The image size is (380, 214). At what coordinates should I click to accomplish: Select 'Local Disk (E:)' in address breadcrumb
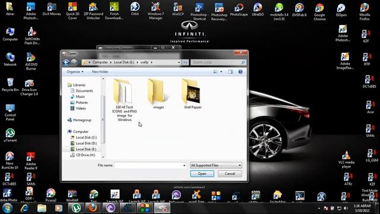pyautogui.click(x=124, y=62)
